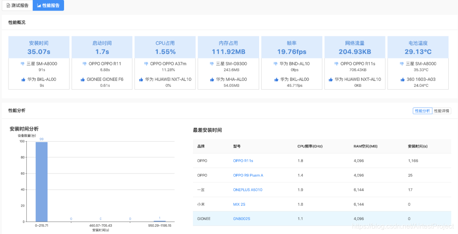Click the 1,166 install time cell

pyautogui.click(x=413, y=160)
